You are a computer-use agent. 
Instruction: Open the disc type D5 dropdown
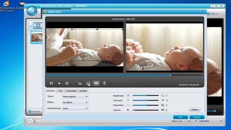[x=192, y=121]
